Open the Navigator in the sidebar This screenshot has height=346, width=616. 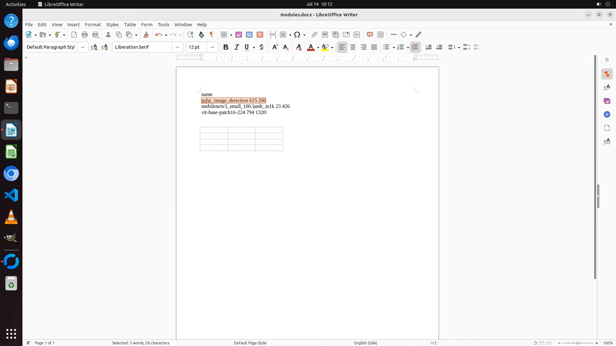pyautogui.click(x=607, y=114)
